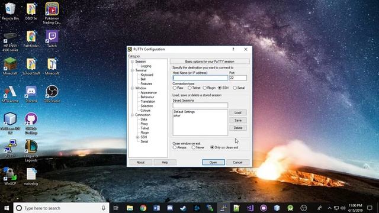
Task: Click the About button
Action: coord(140,162)
